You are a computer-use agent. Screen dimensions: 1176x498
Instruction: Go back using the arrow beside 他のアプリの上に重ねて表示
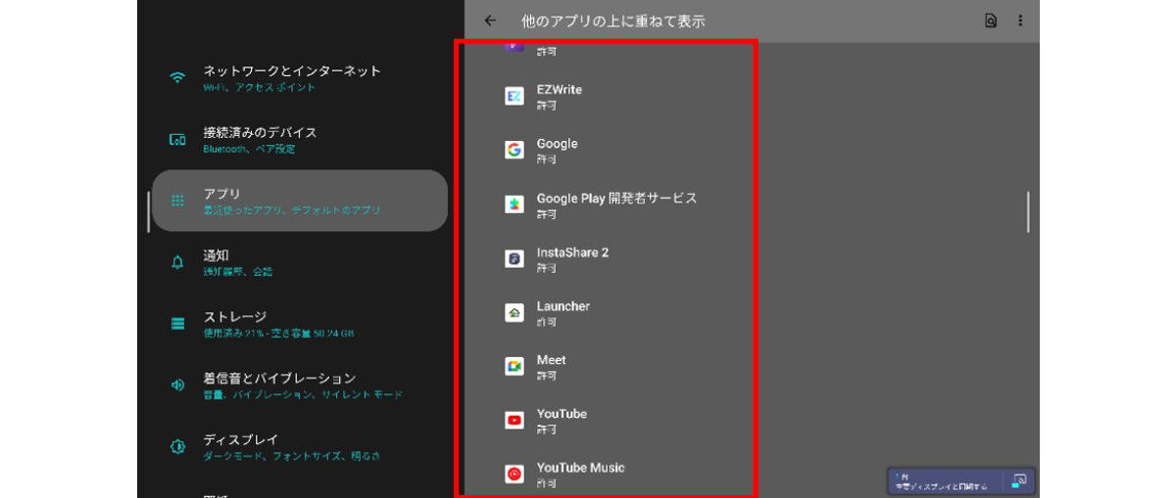(x=490, y=21)
